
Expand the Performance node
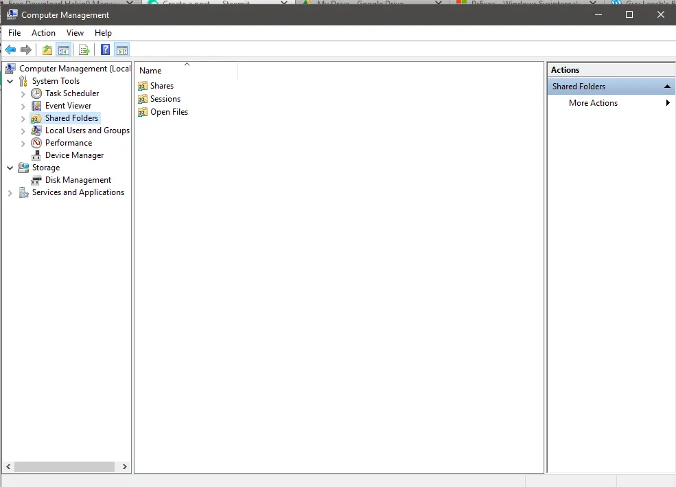(x=23, y=143)
